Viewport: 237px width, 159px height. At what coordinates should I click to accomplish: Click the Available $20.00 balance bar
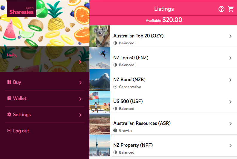click(x=164, y=20)
